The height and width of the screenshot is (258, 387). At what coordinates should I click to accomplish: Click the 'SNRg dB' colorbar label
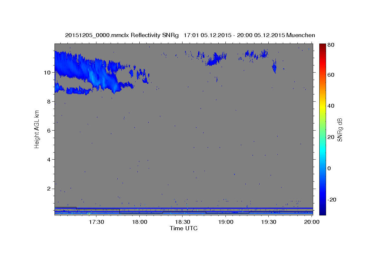click(340, 130)
